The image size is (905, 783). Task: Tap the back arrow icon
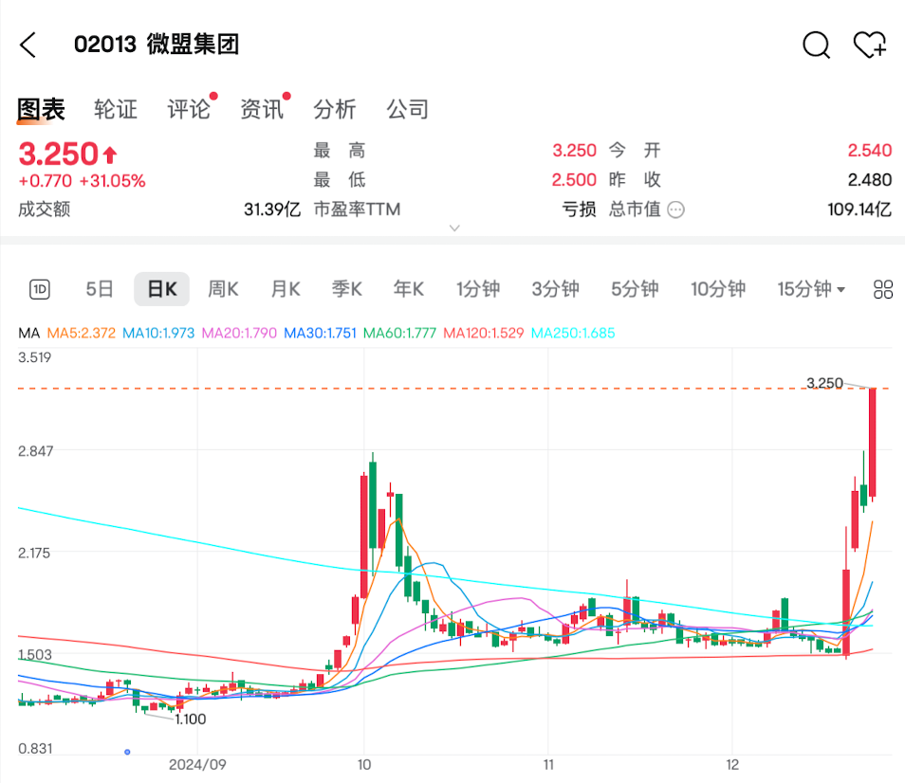pyautogui.click(x=28, y=45)
